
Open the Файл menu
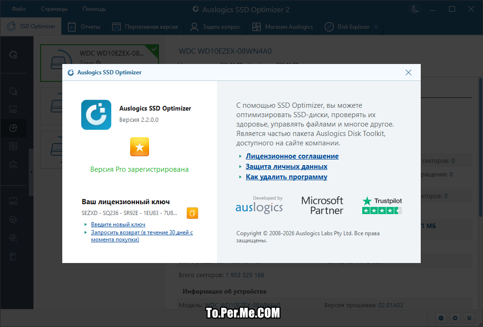tap(18, 9)
